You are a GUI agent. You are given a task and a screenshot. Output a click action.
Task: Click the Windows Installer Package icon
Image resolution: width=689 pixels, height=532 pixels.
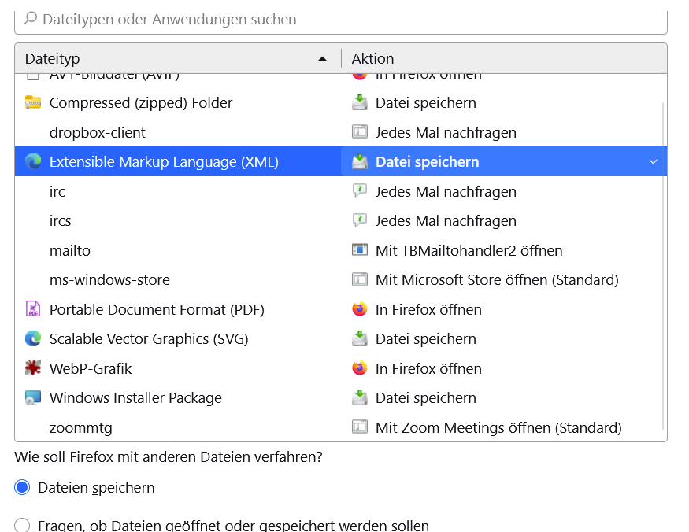pyautogui.click(x=33, y=398)
